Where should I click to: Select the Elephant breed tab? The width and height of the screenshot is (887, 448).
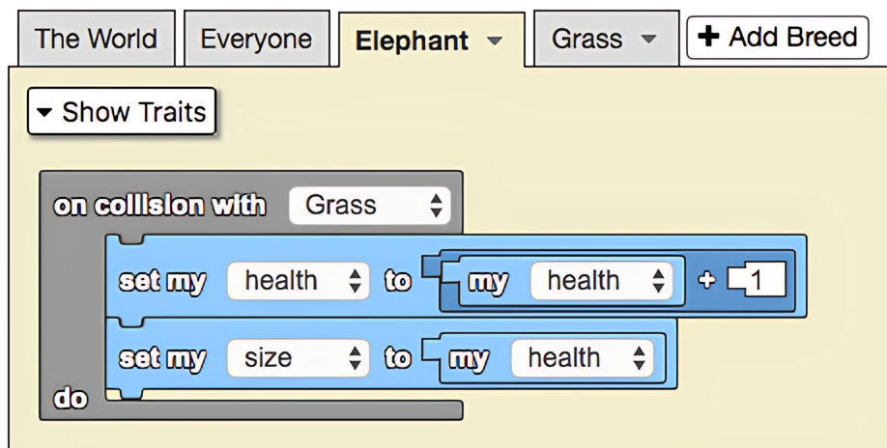pyautogui.click(x=412, y=42)
